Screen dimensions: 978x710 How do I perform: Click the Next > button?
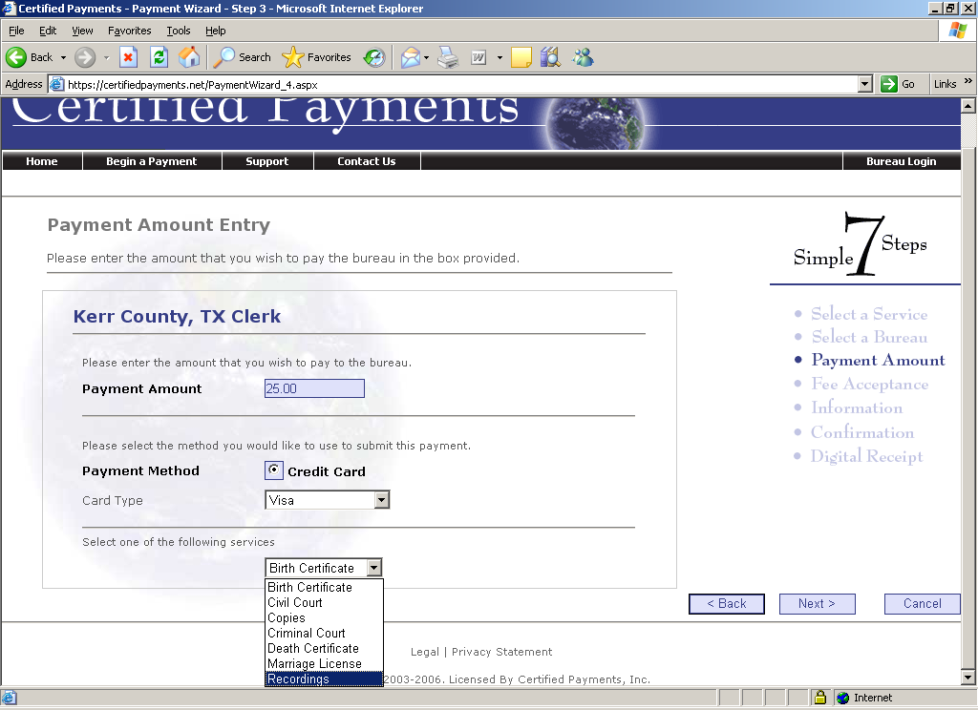tap(817, 603)
